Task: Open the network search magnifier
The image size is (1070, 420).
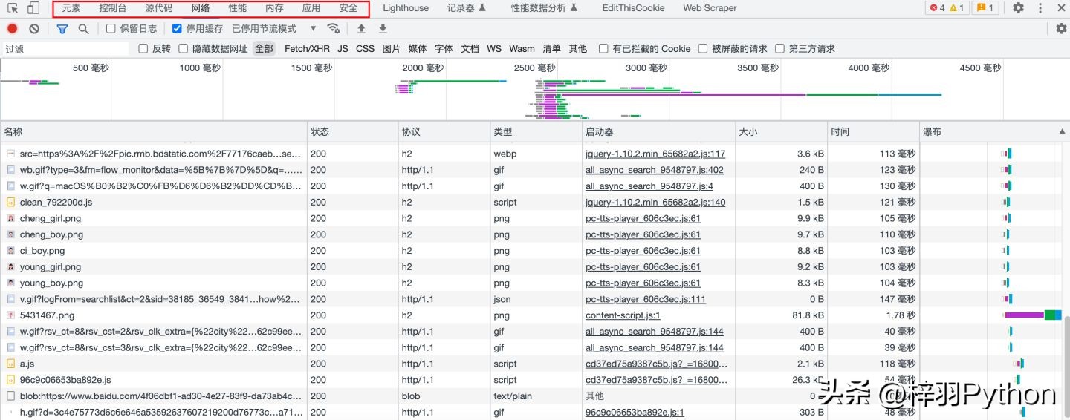Action: 83,29
